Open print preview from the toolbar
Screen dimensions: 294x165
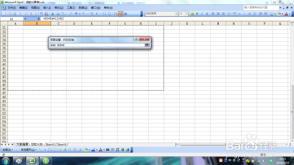[35, 14]
